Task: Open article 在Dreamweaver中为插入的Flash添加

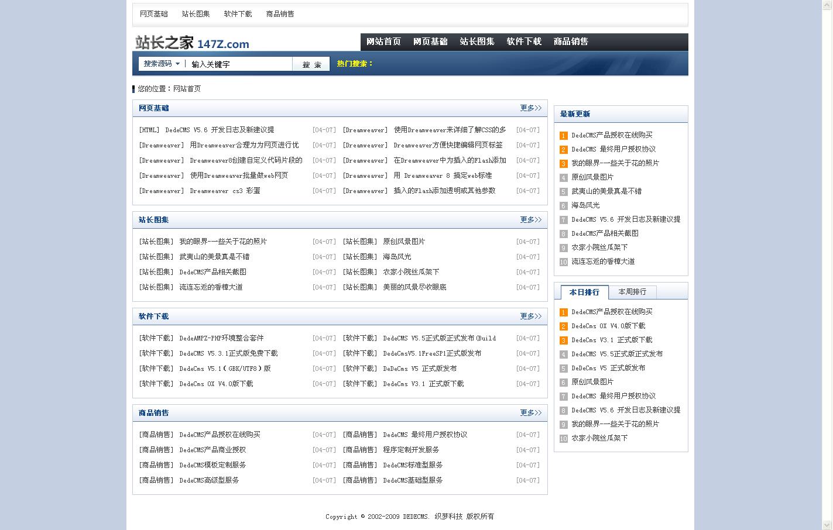Action: (x=450, y=160)
